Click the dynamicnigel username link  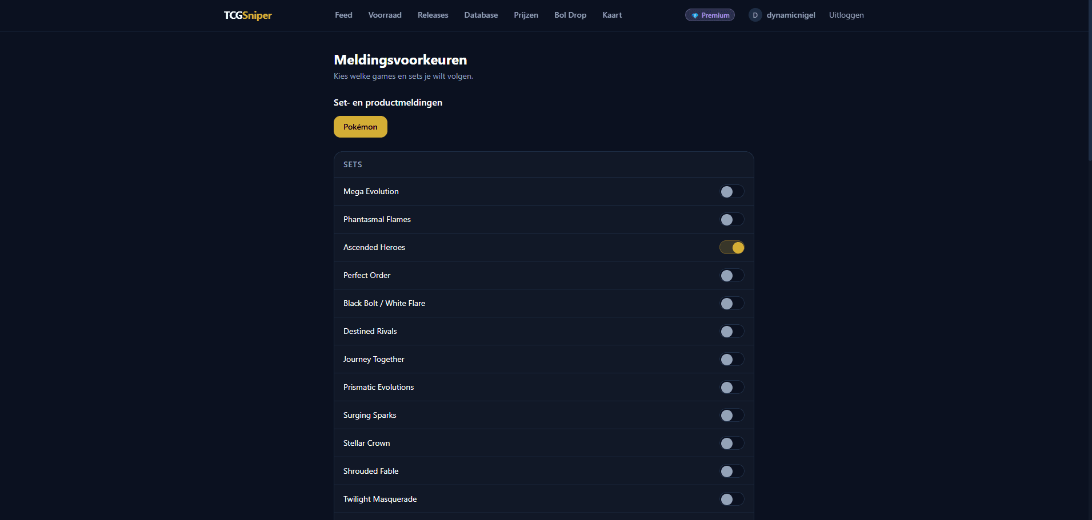(790, 15)
